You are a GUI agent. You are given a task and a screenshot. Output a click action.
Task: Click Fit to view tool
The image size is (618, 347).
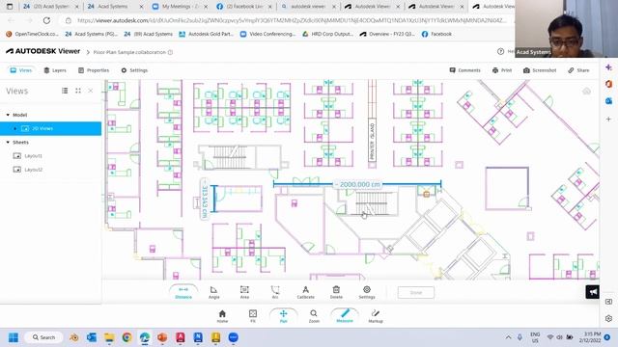tap(253, 316)
